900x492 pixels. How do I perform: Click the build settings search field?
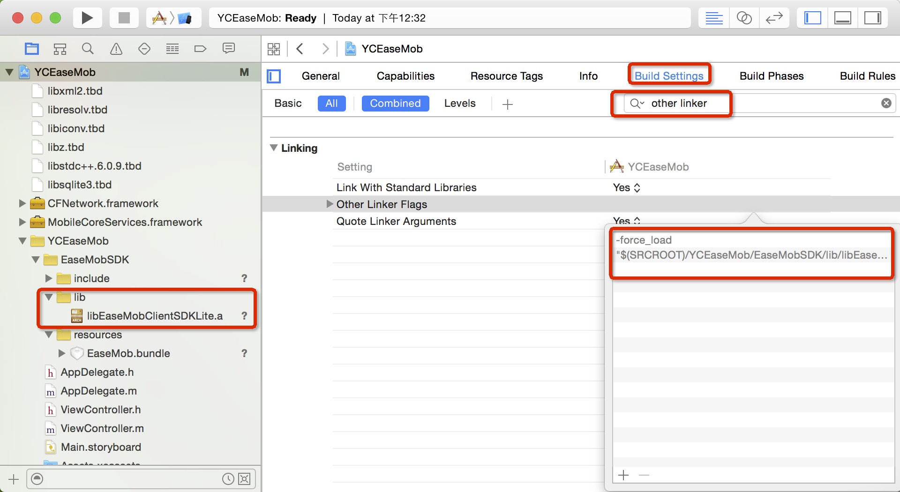click(759, 103)
